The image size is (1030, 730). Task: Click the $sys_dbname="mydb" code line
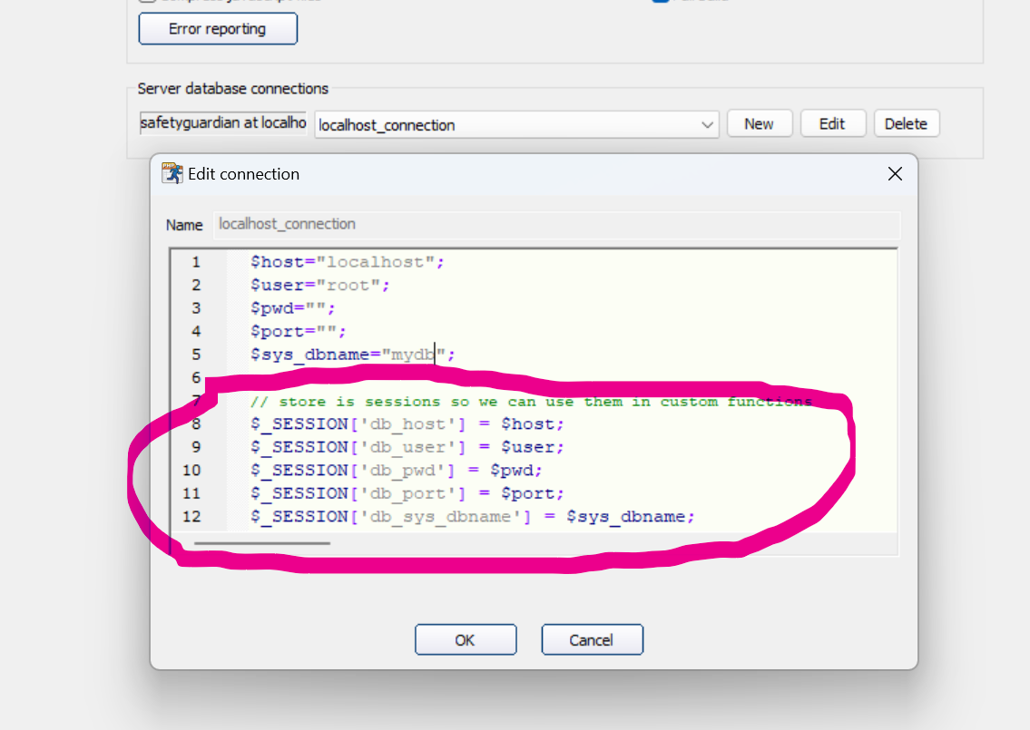click(x=352, y=355)
